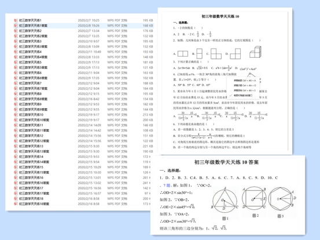Image resolution: width=320 pixels, height=240 pixels.
Task: Click the date cell 2020/2/8 19:26
Action: tap(89, 25)
